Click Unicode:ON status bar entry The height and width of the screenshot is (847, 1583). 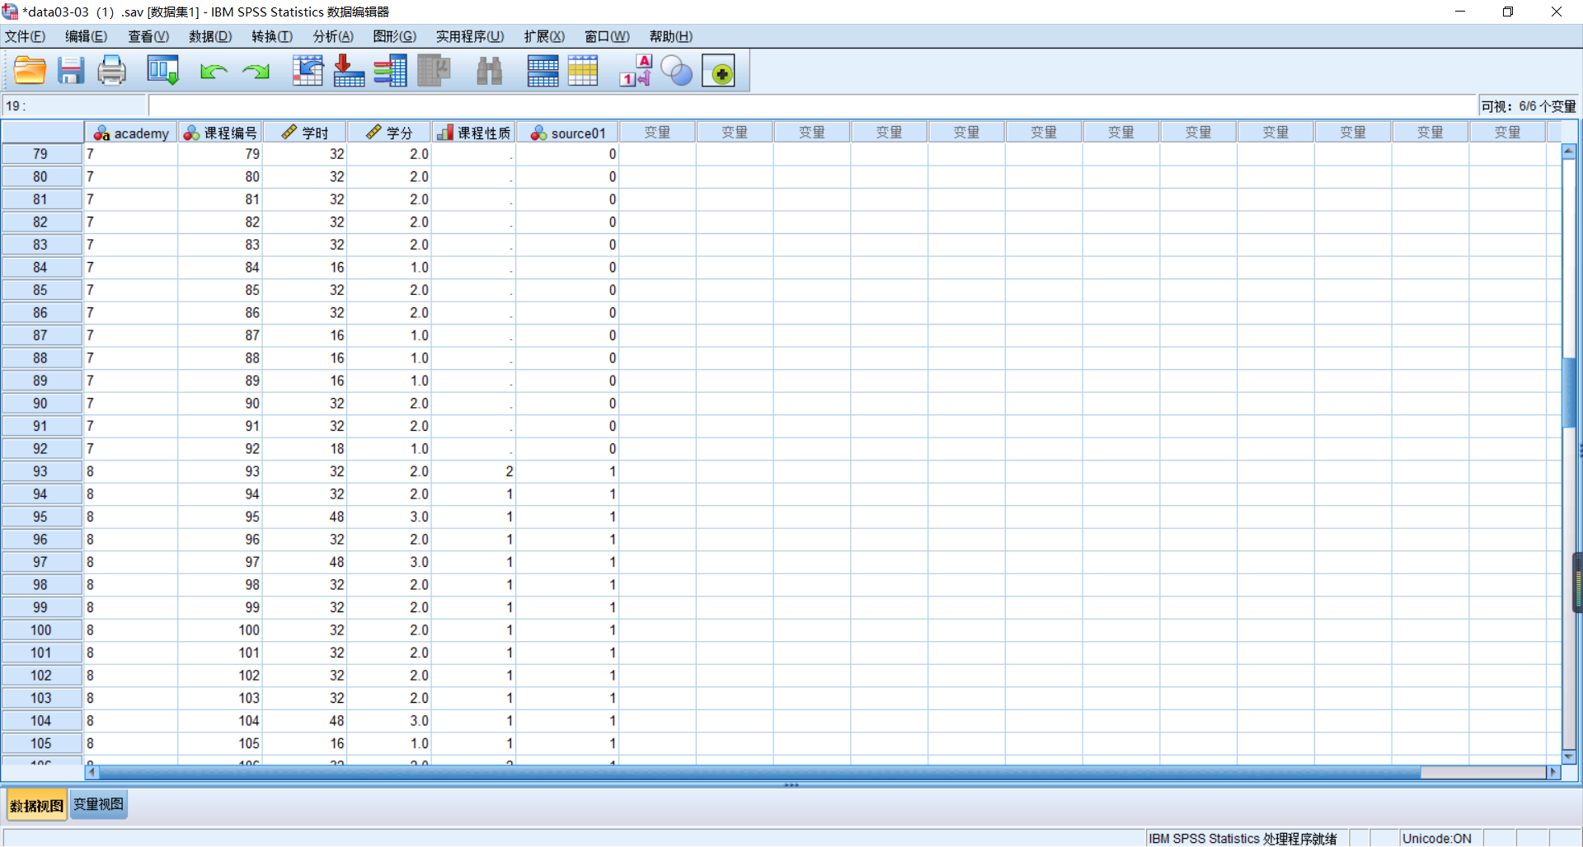click(1436, 838)
